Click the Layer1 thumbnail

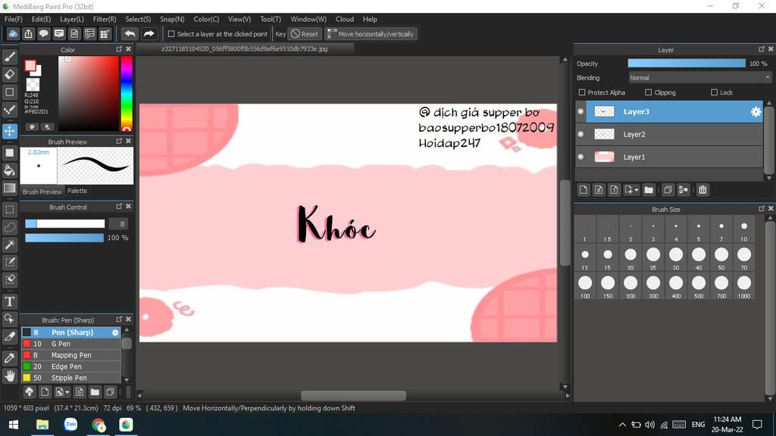tap(604, 157)
